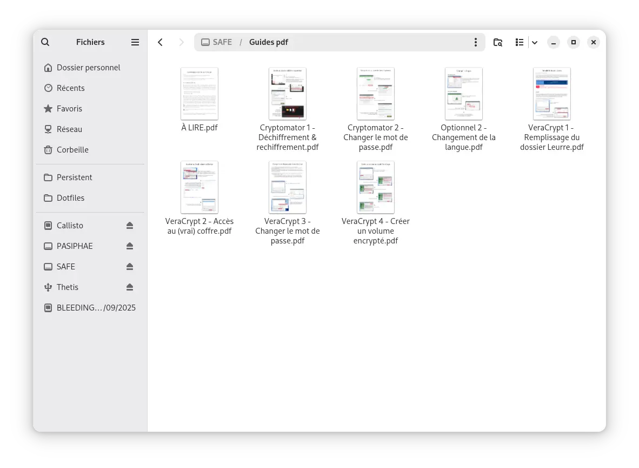Expand the view options chevron
This screenshot has width=639, height=468.
[535, 42]
